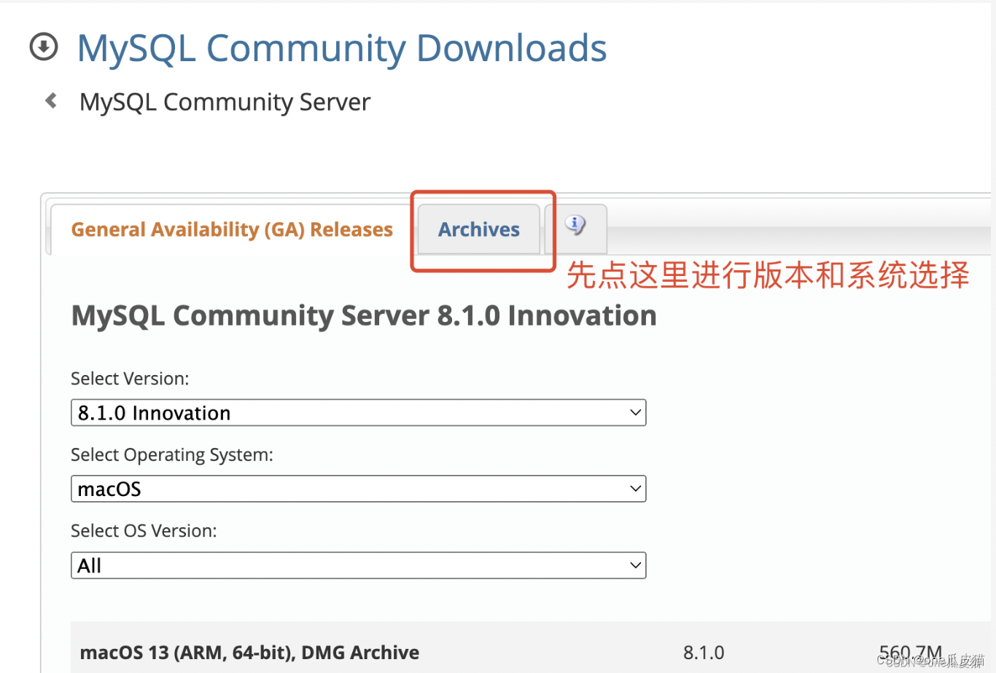Switch to the Archives tab

479,229
